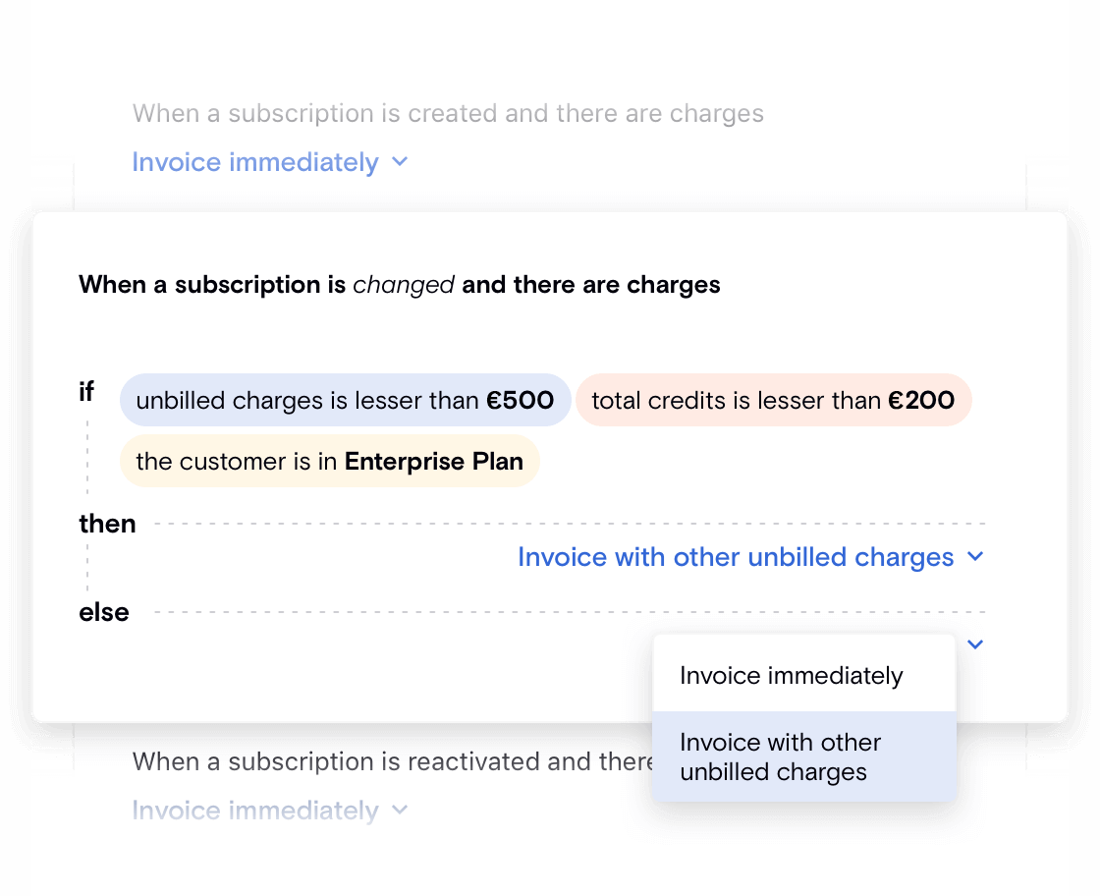Select Invoice with other unbilled charges menu option

780,756
